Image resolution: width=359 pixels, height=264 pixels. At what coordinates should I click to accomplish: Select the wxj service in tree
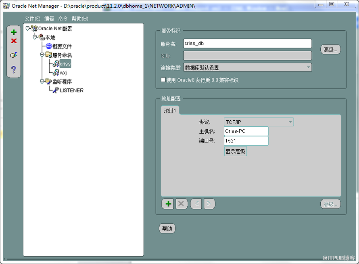(x=63, y=73)
